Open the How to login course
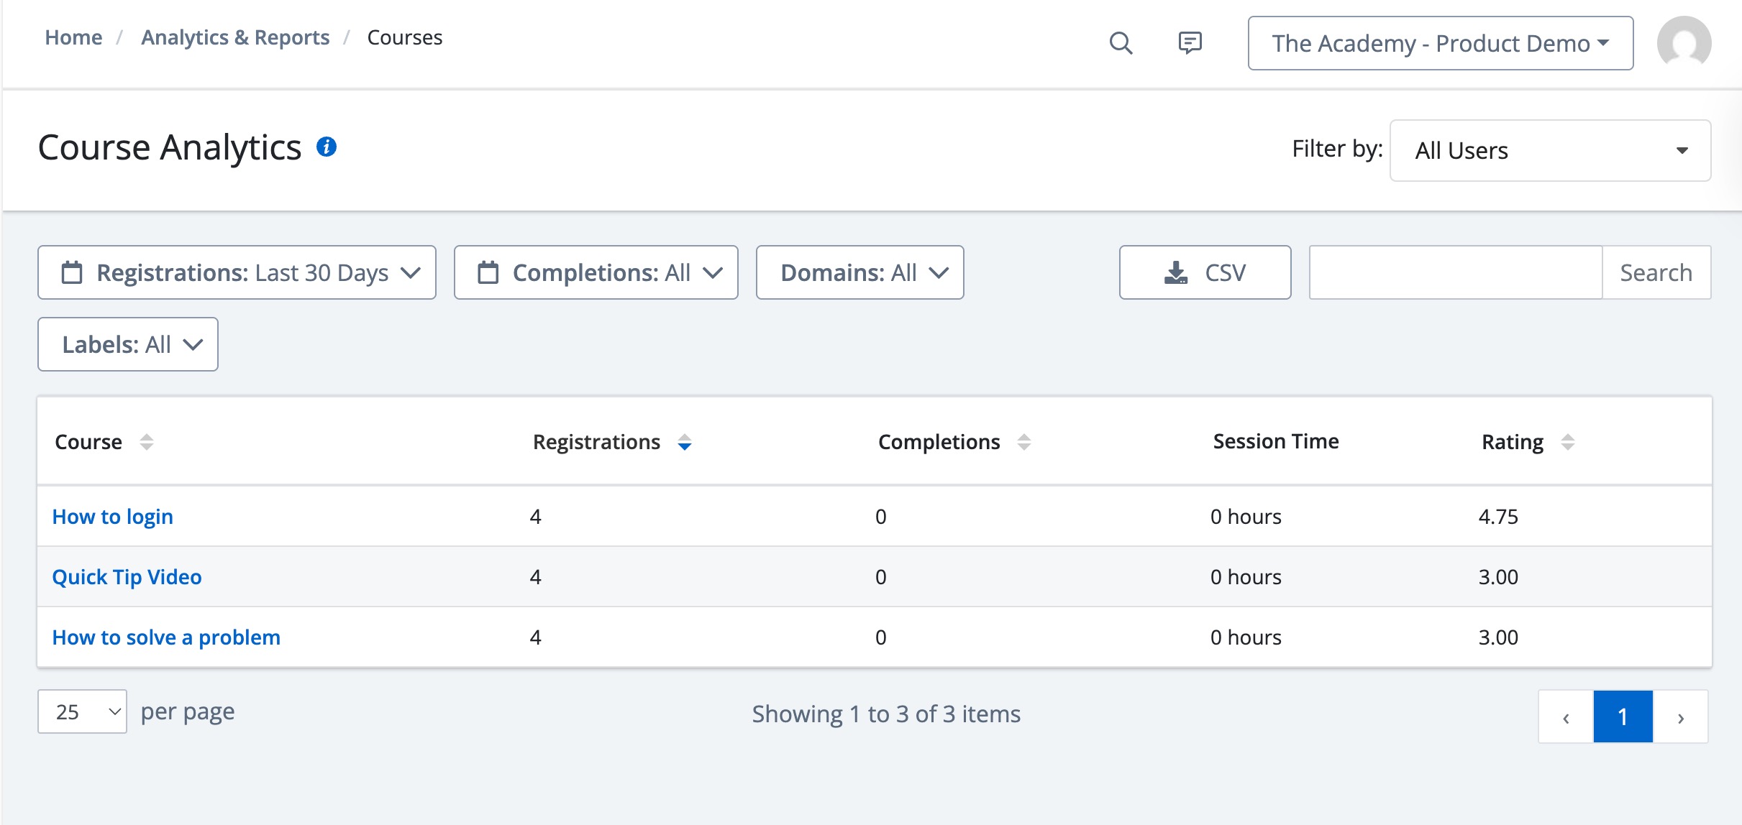This screenshot has width=1742, height=825. [113, 517]
